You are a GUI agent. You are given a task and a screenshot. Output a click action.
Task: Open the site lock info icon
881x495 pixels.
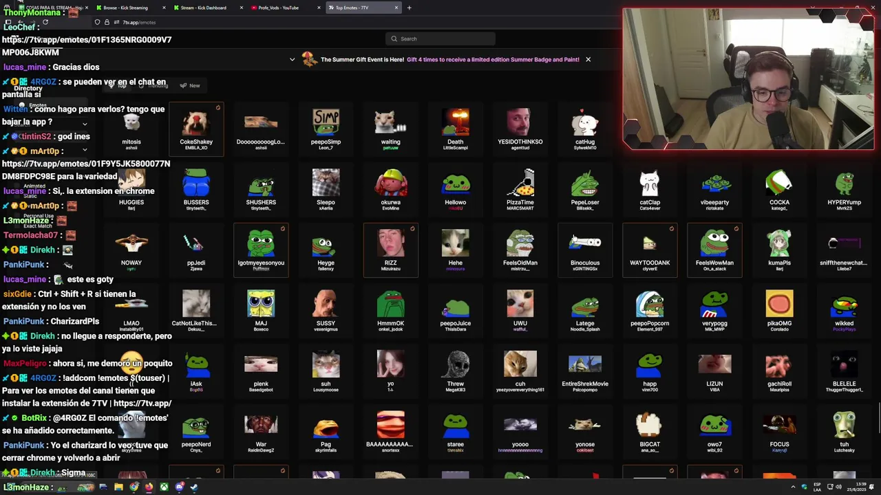[106, 22]
